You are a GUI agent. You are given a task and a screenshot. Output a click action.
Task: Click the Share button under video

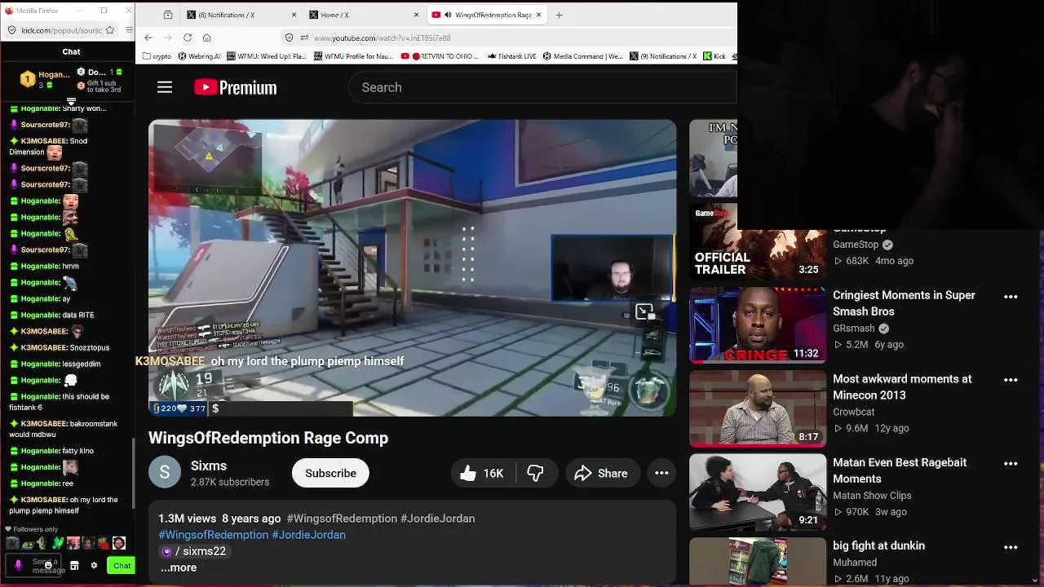coord(601,473)
